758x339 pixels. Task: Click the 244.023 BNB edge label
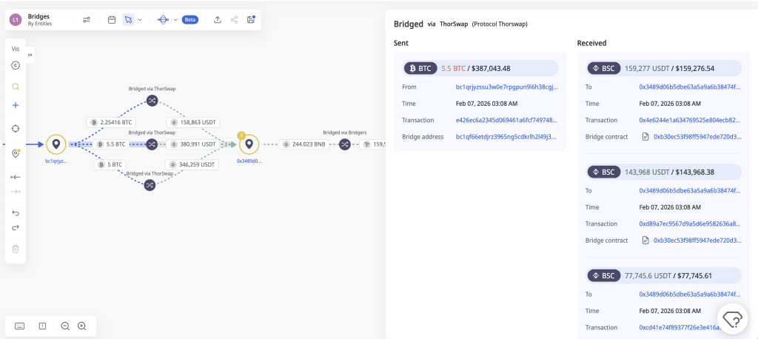[x=304, y=144]
